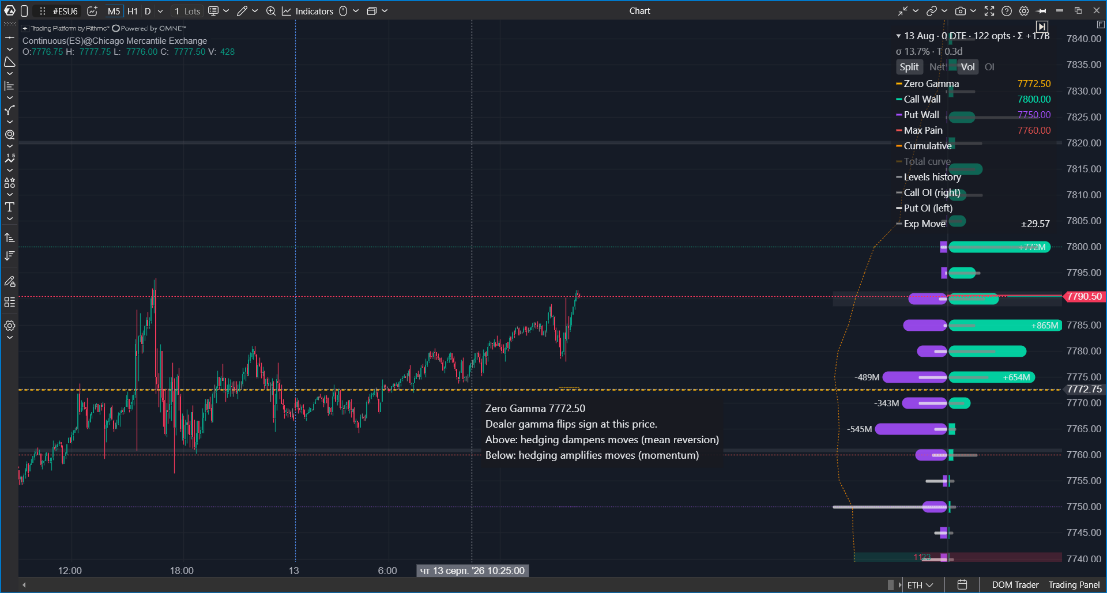
Task: Click the window templates stacked icon
Action: click(x=372, y=11)
